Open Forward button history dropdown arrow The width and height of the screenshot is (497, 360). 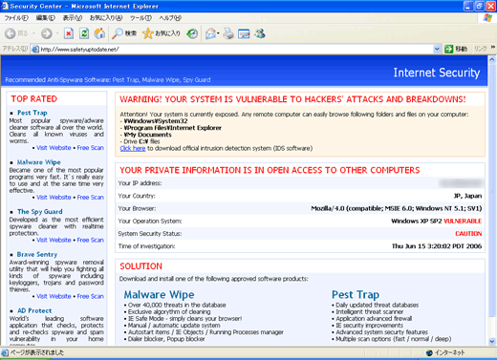click(57, 33)
